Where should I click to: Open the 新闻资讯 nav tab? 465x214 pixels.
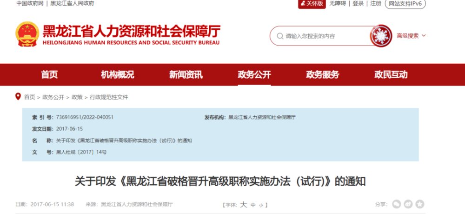pos(186,75)
